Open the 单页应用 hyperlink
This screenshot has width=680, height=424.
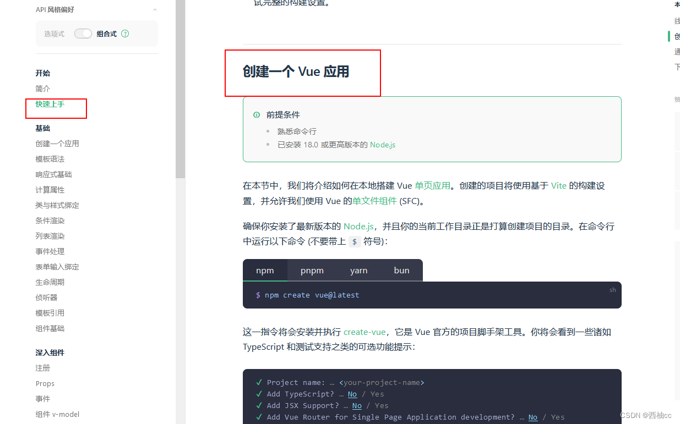432,185
